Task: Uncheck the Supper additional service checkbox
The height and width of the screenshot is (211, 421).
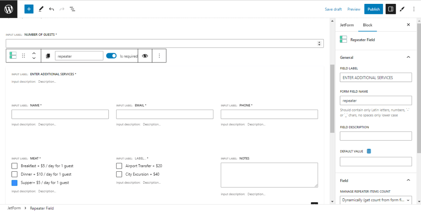Action: click(x=14, y=183)
